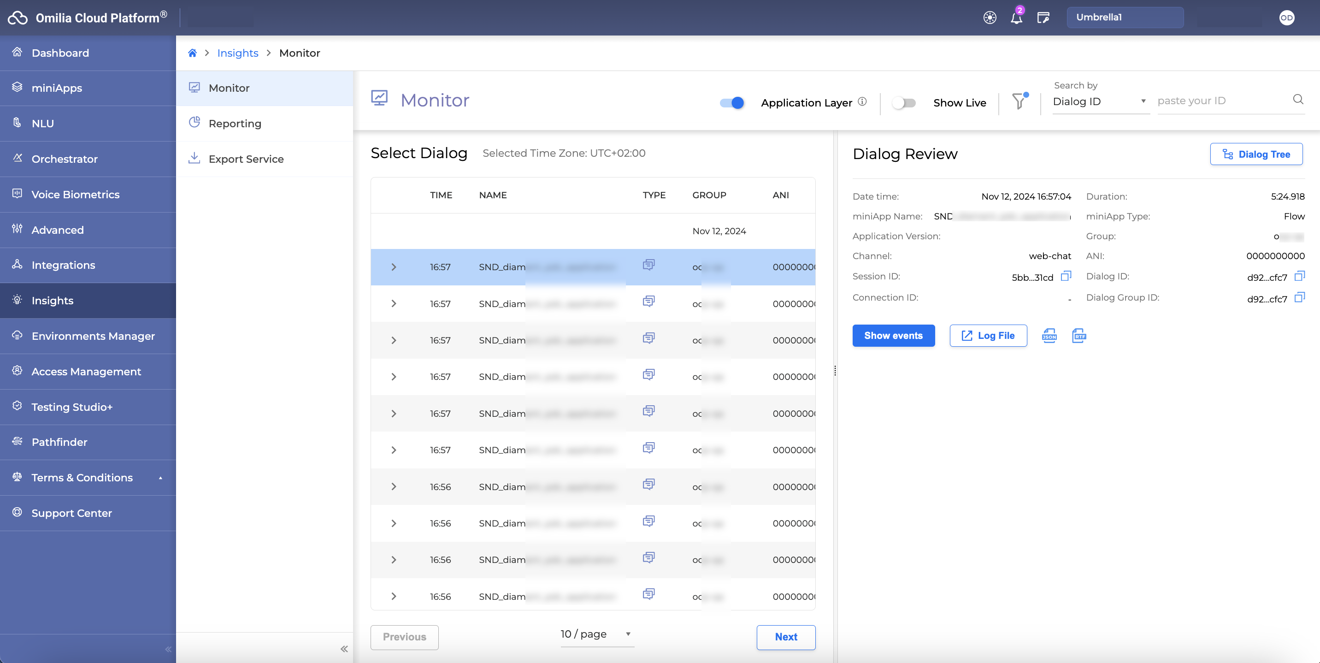Click the search magnifier icon
Viewport: 1320px width, 663px height.
point(1298,100)
